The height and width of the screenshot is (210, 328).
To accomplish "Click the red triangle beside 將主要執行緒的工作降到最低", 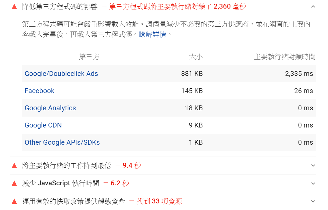I will [14, 166].
